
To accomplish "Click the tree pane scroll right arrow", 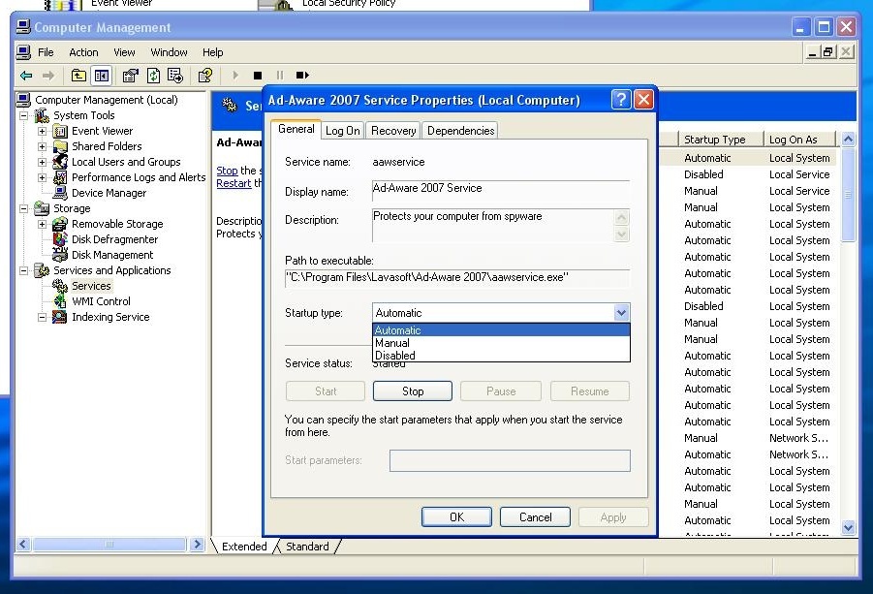I will pos(197,545).
